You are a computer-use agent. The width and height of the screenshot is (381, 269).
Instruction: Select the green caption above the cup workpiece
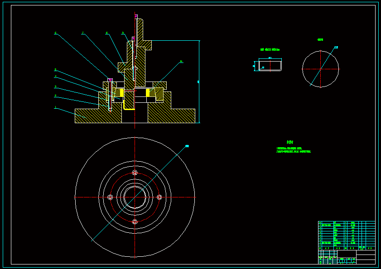(x=270, y=49)
